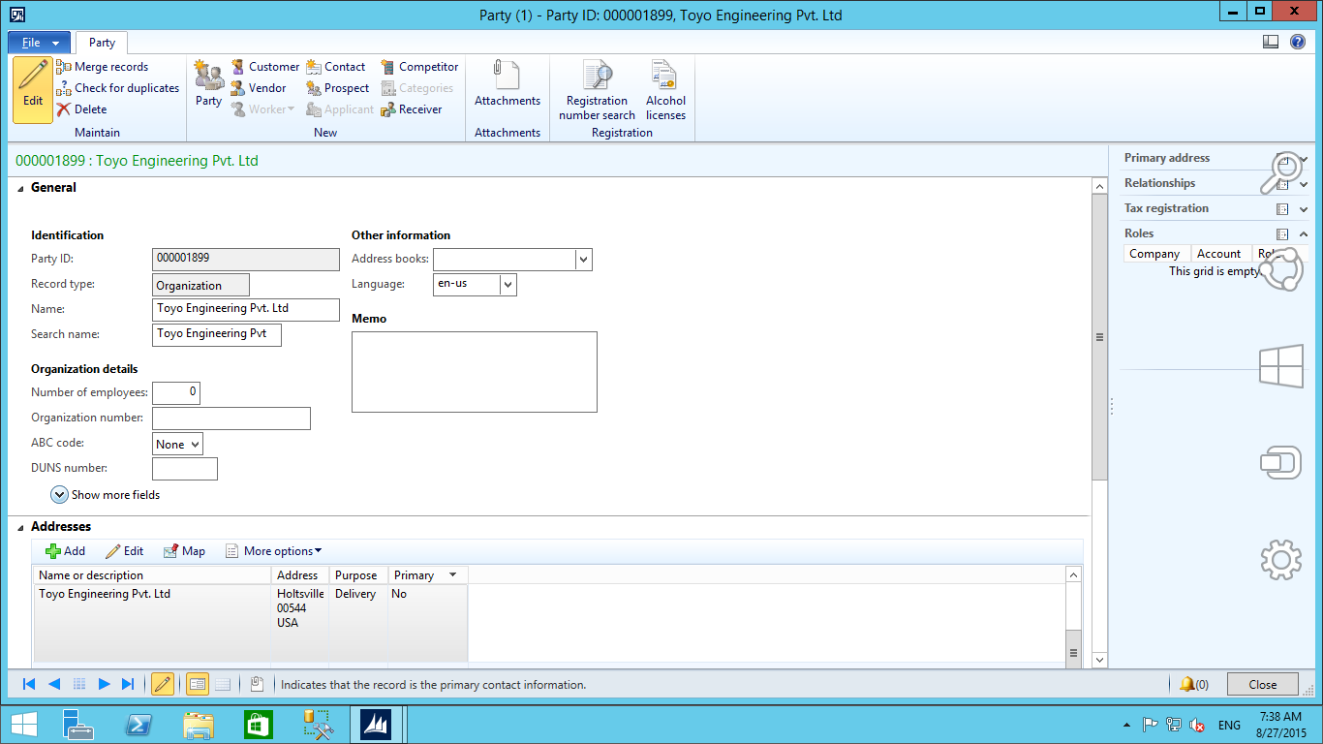The height and width of the screenshot is (744, 1323).
Task: Switch to grid view in status bar
Action: (x=223, y=684)
